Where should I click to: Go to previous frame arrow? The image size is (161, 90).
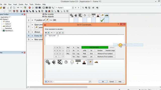click(x=76, y=8)
